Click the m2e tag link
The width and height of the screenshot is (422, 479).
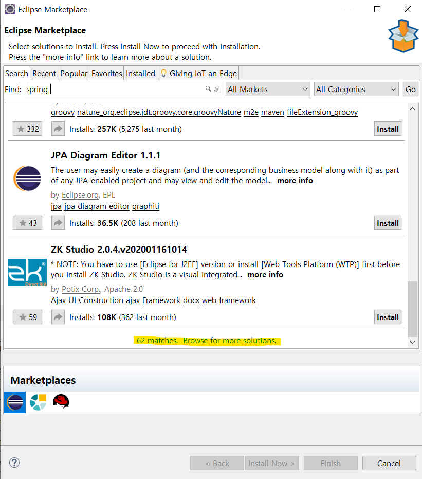click(251, 112)
